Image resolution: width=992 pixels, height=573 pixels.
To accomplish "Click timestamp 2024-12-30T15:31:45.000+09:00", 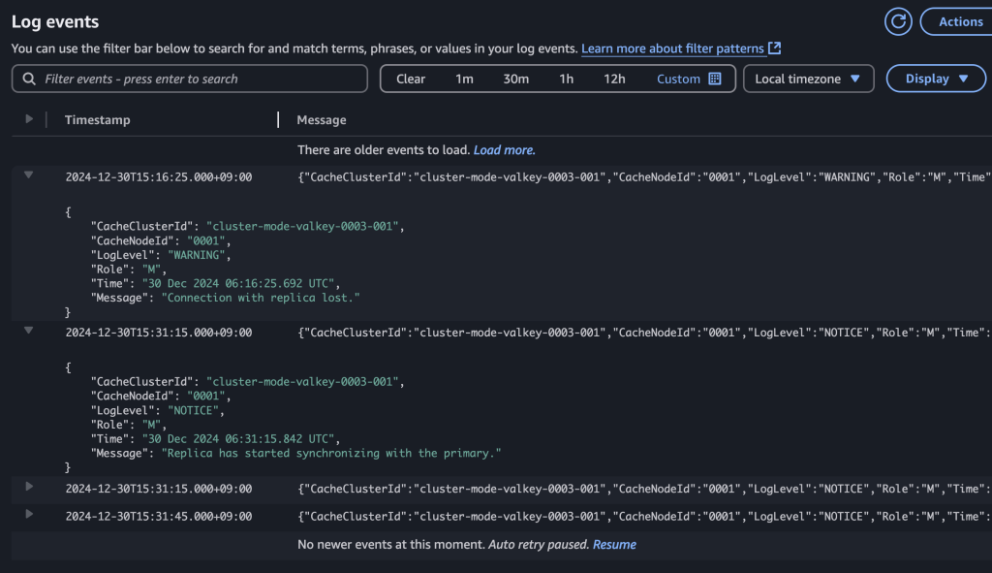I will pos(159,517).
